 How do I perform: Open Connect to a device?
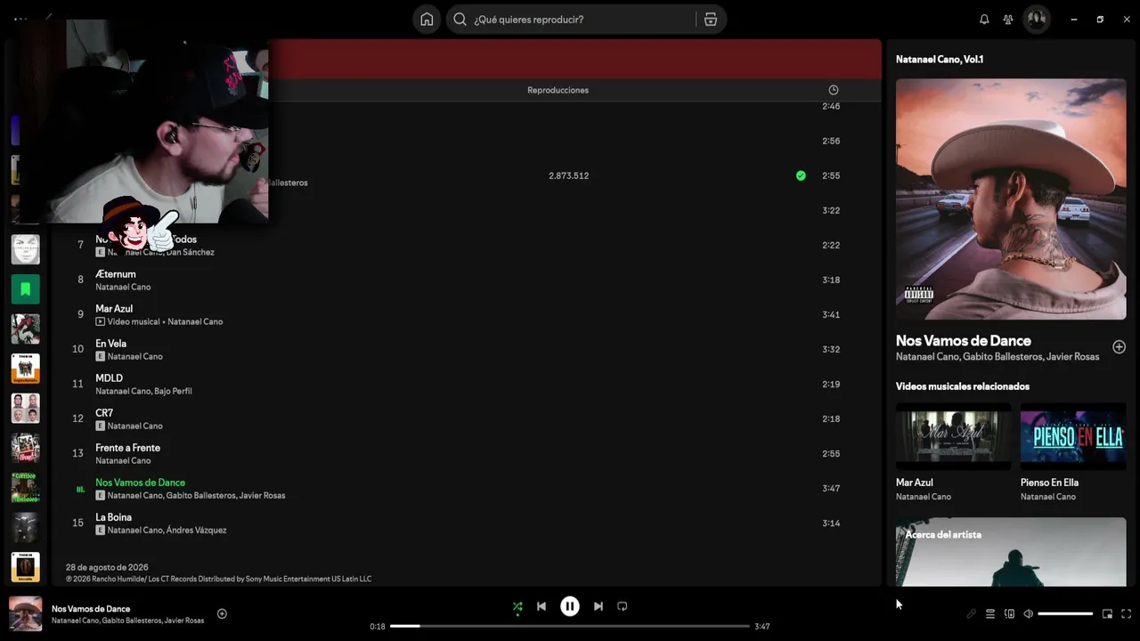click(1010, 613)
